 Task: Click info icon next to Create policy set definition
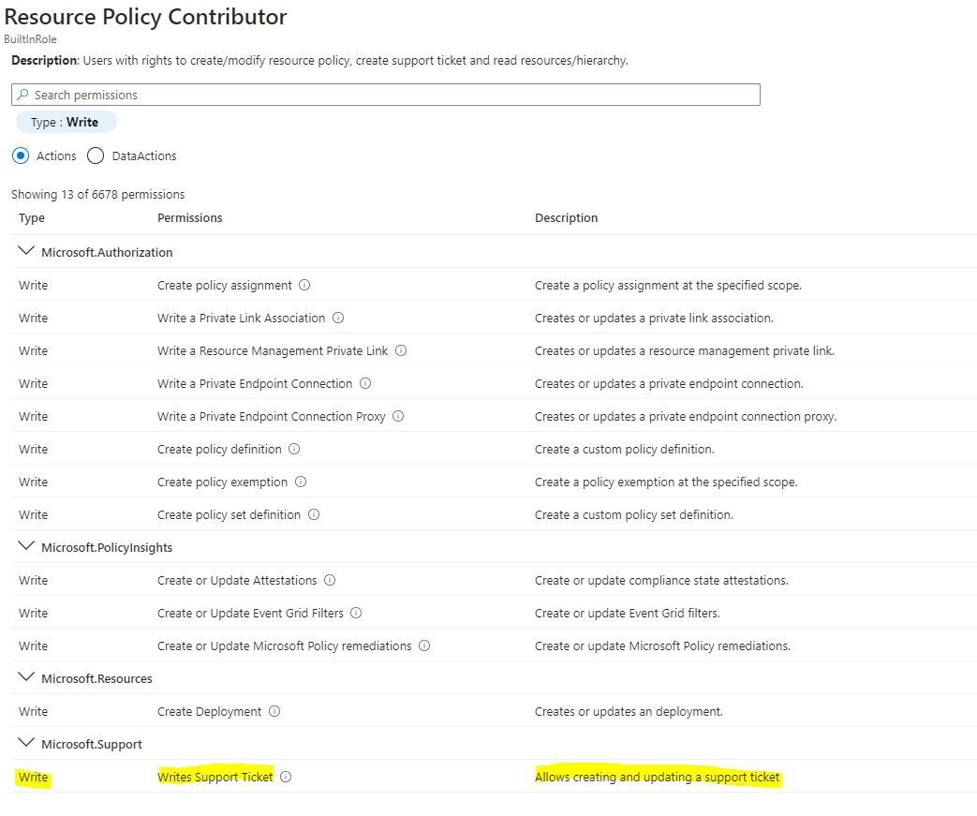pos(314,514)
